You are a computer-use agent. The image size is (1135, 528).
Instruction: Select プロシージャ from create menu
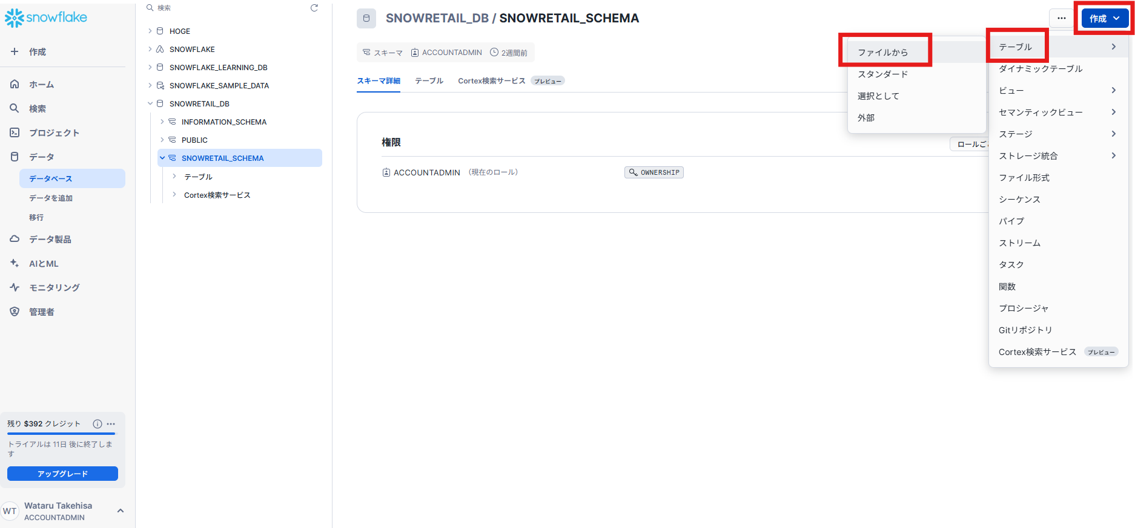click(1058, 308)
